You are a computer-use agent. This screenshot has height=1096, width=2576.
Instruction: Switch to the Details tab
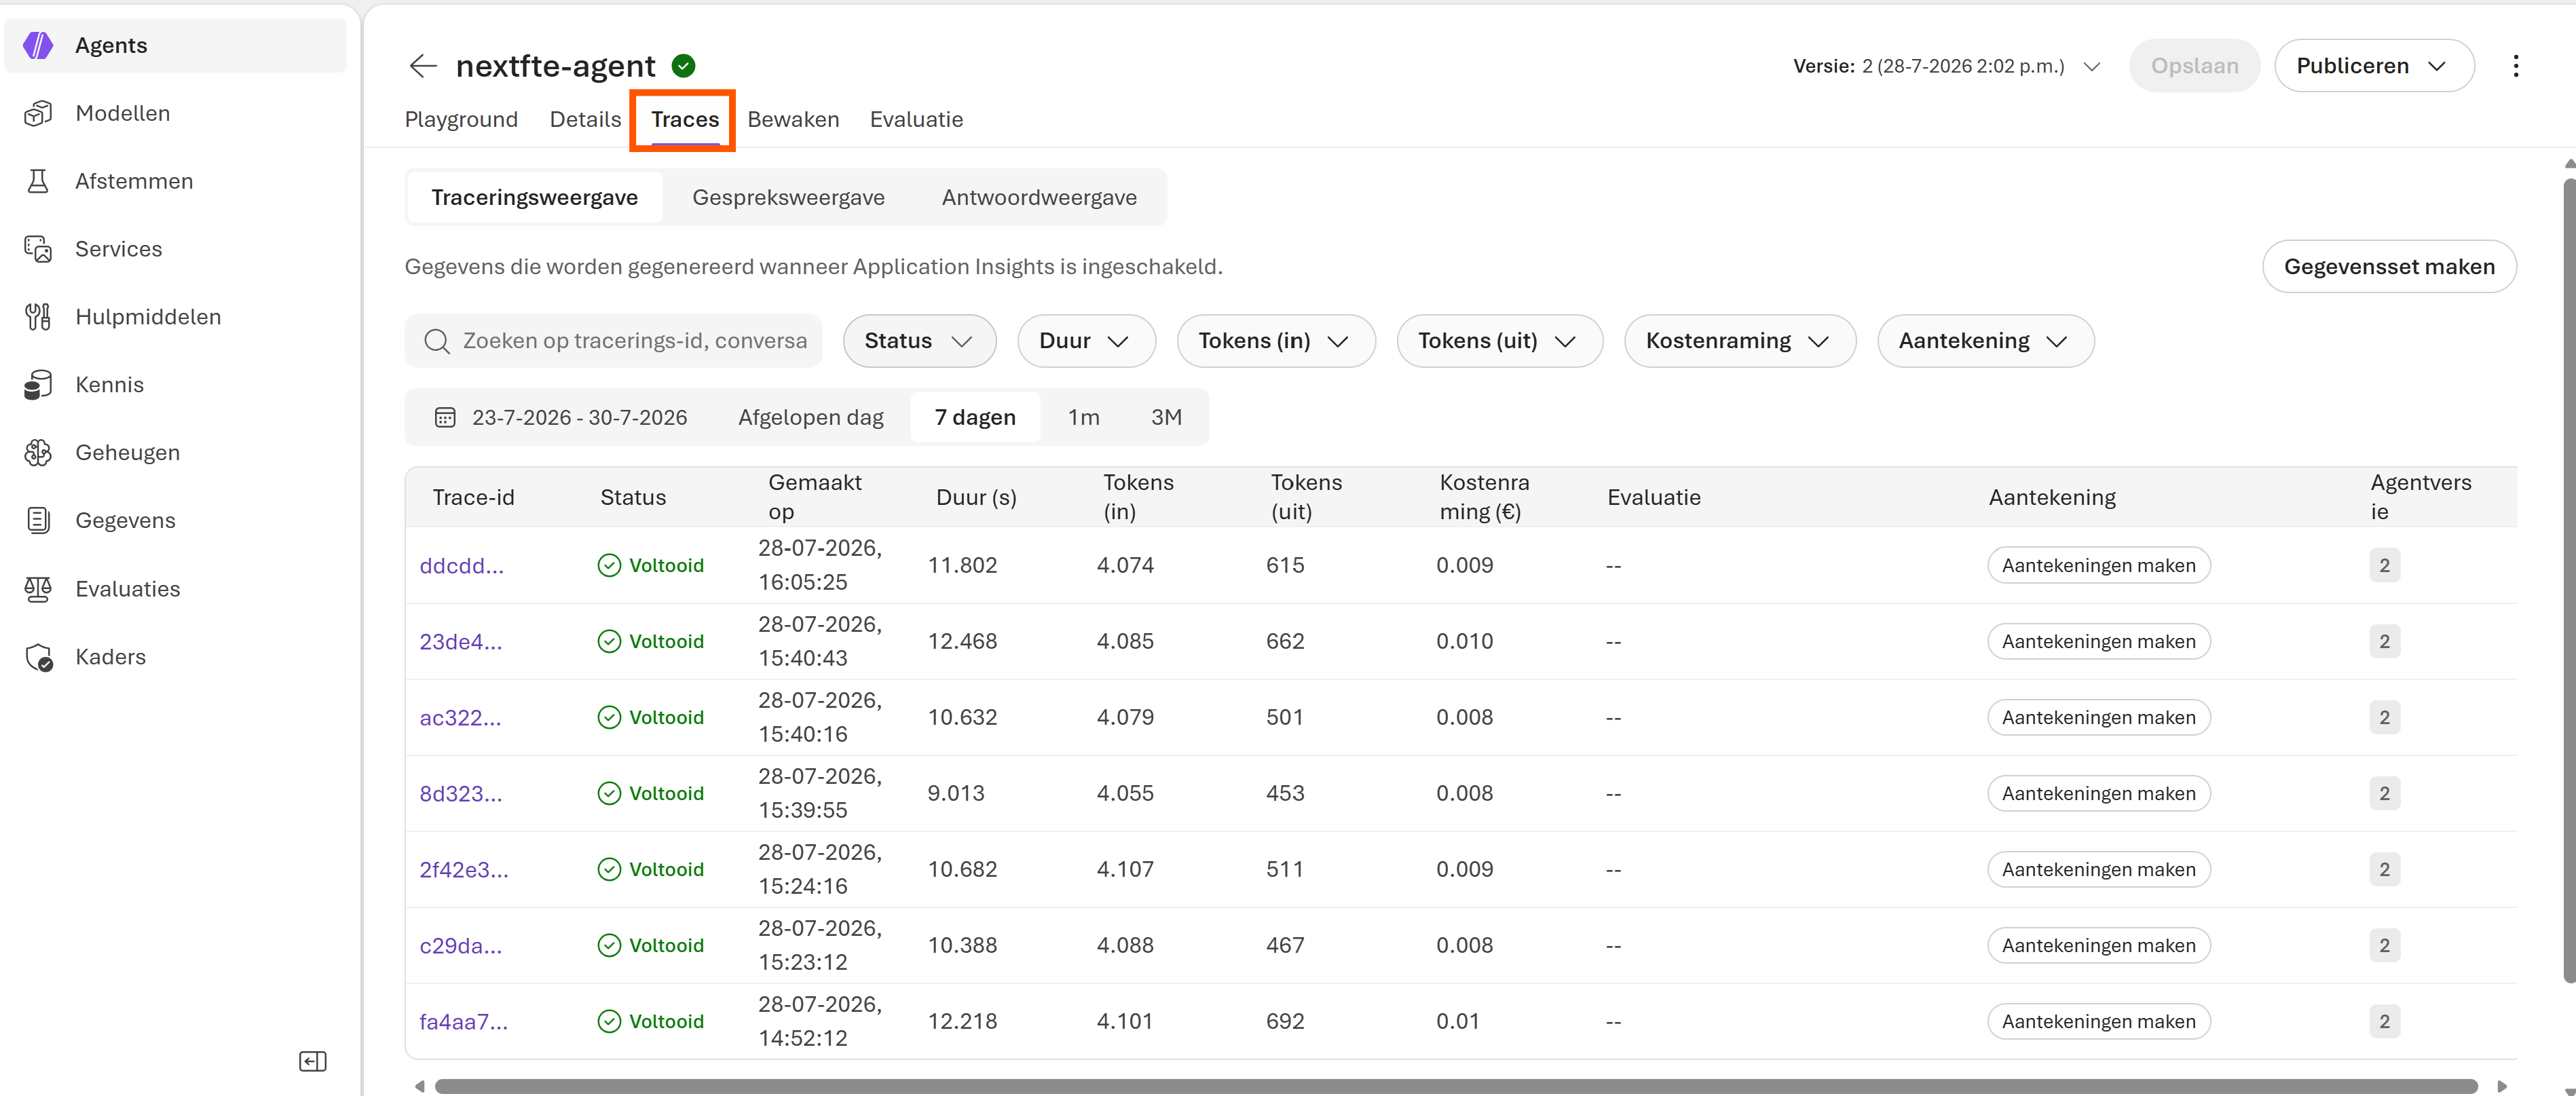click(x=585, y=119)
